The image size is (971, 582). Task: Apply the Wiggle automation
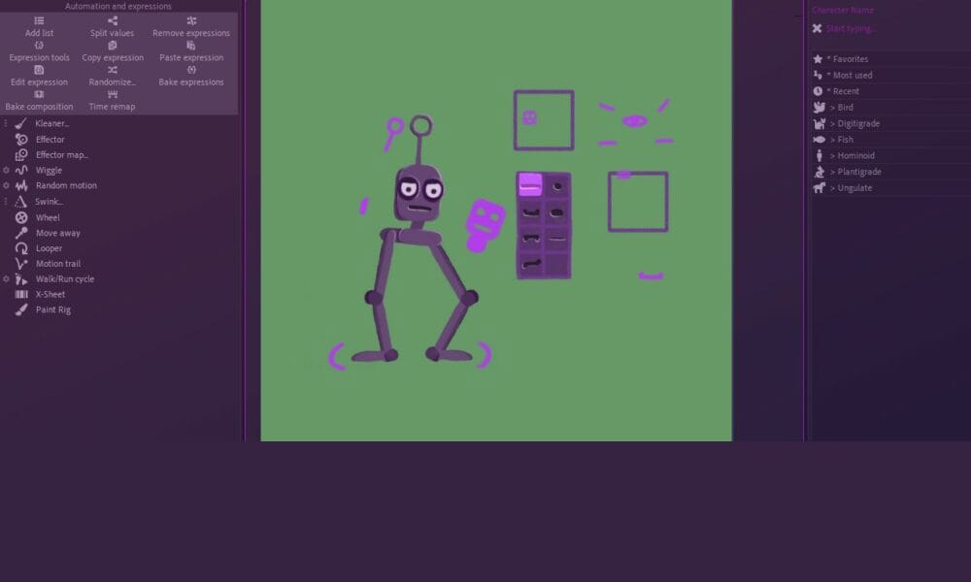[x=49, y=171]
